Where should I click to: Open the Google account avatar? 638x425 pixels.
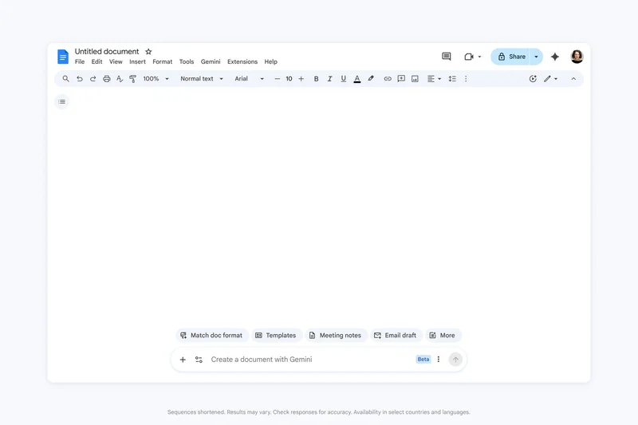point(577,57)
